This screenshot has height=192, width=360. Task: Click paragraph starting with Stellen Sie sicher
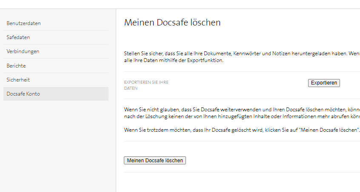238,54
